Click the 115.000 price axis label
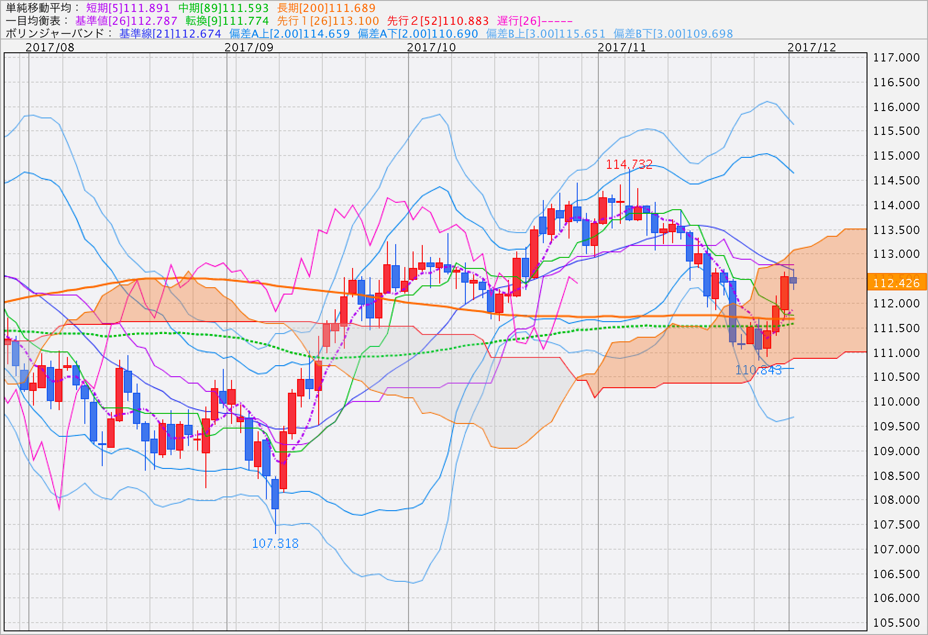 896,156
